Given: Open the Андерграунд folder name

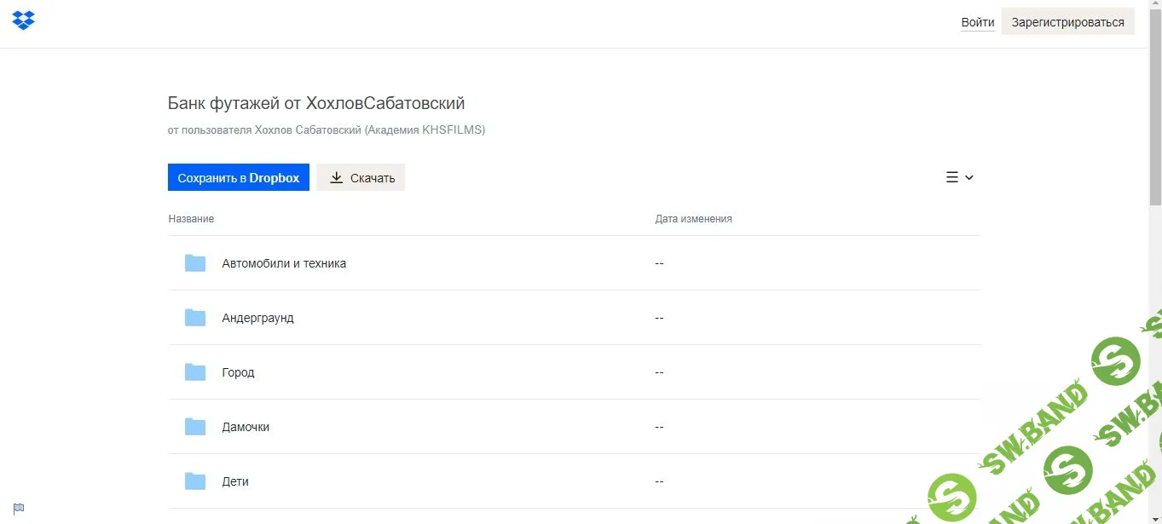Looking at the screenshot, I should click(257, 318).
